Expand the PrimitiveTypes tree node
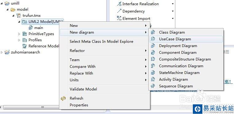This screenshot has height=114, width=234. click(x=19, y=34)
